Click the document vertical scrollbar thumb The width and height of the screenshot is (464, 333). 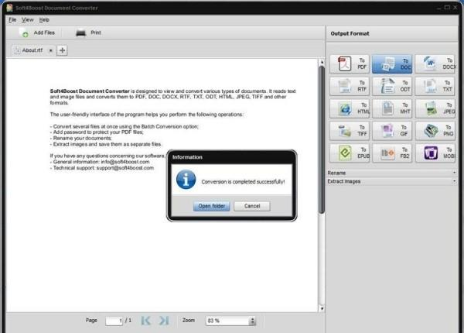tap(322, 139)
